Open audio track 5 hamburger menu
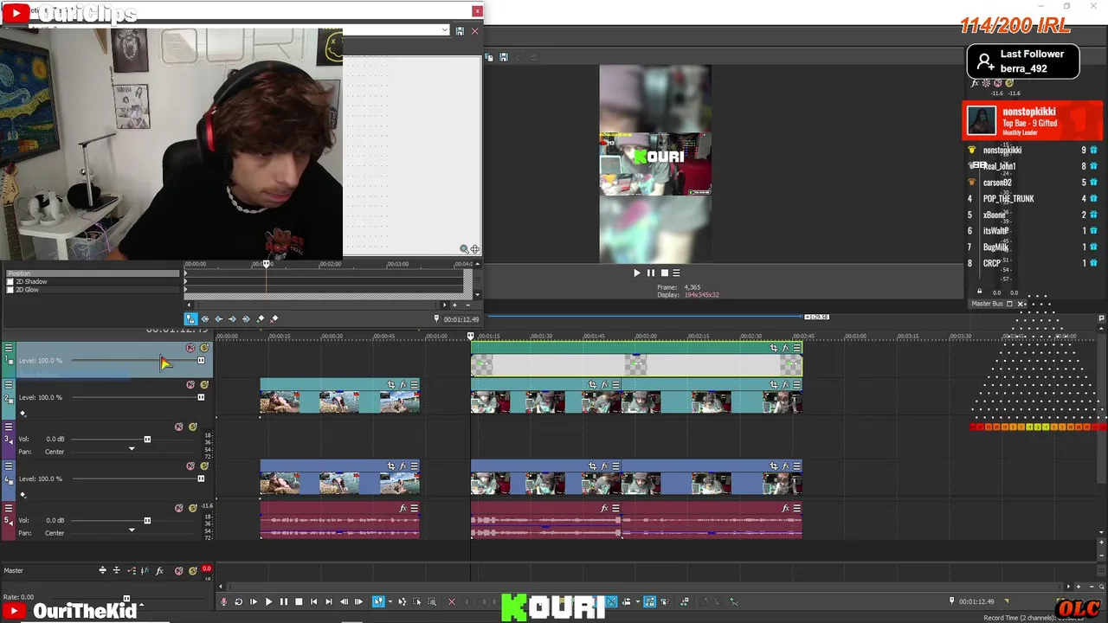The image size is (1108, 623). tap(9, 508)
